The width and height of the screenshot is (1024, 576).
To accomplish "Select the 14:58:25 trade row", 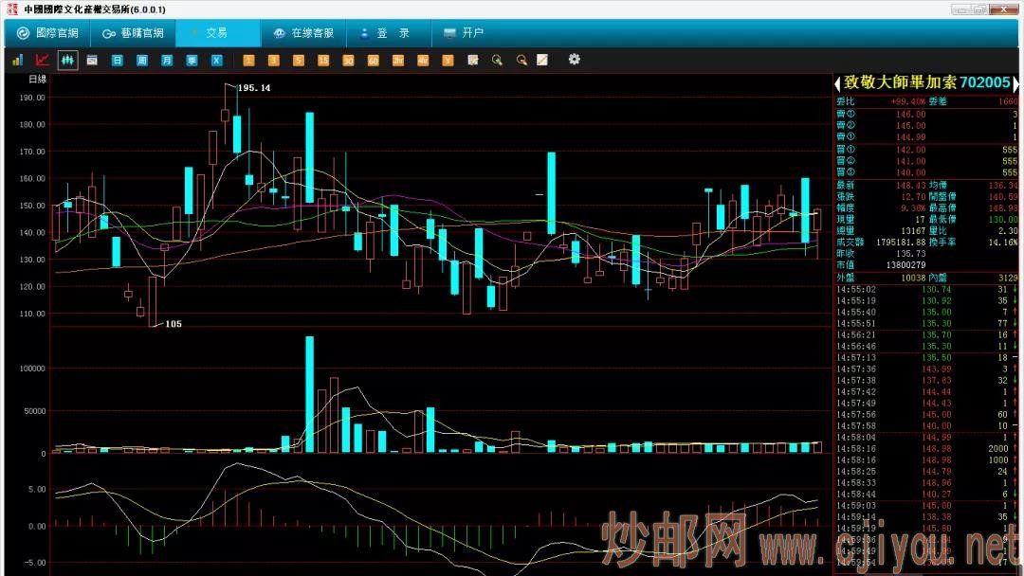I will point(926,471).
